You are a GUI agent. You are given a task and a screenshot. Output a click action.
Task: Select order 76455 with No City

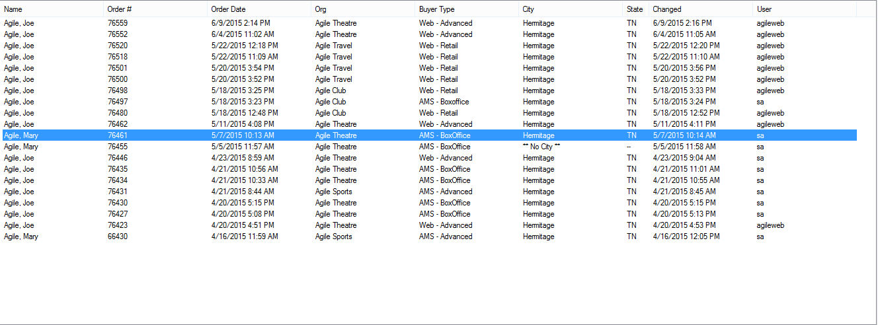[428, 147]
